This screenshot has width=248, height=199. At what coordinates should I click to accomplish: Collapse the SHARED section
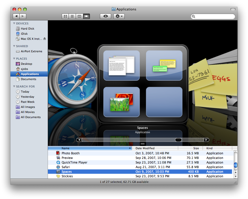14,46
